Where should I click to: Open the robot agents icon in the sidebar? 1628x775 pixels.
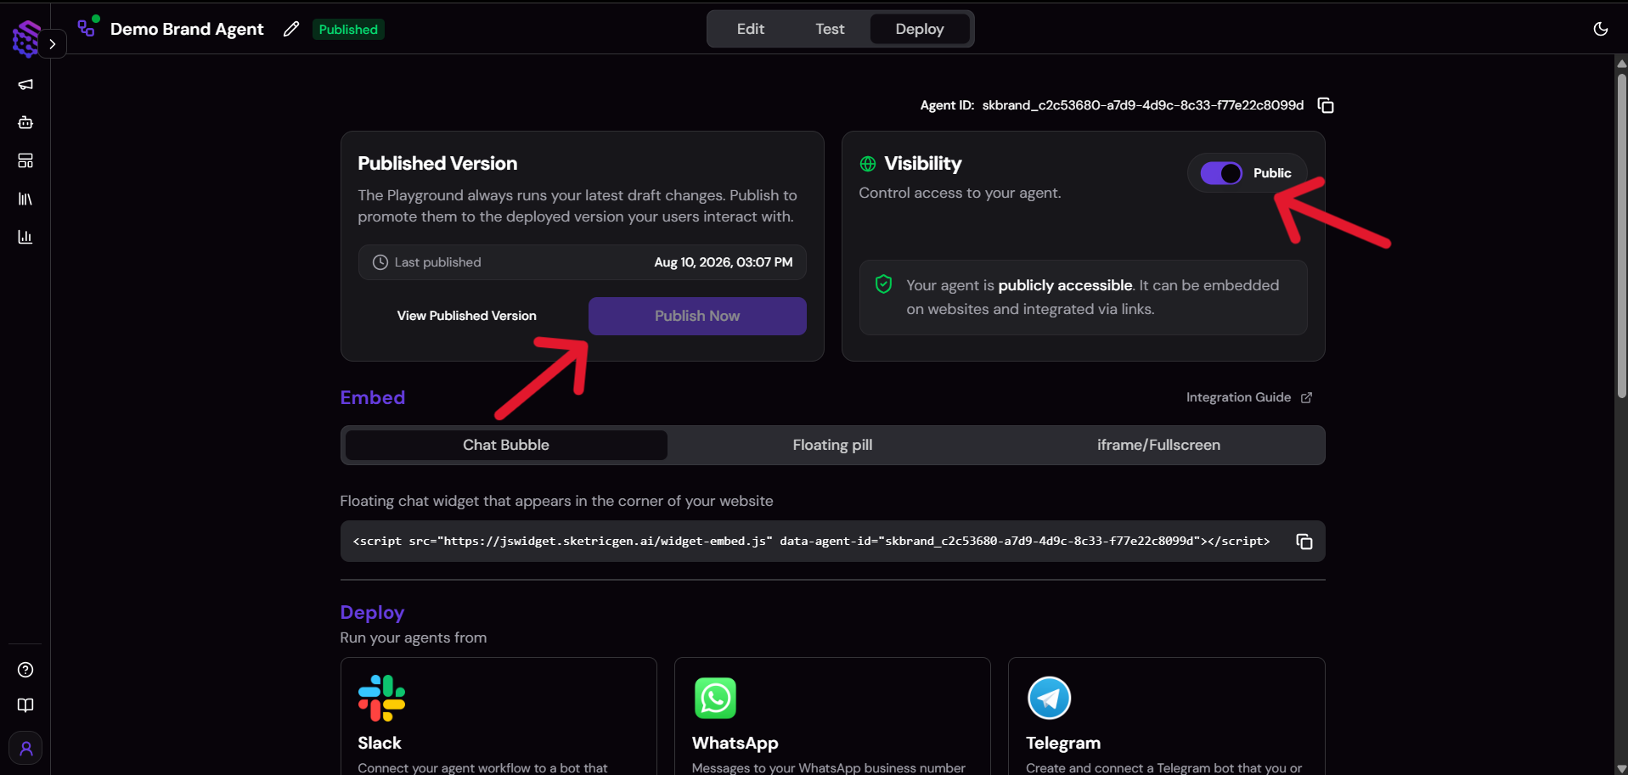[x=25, y=122]
